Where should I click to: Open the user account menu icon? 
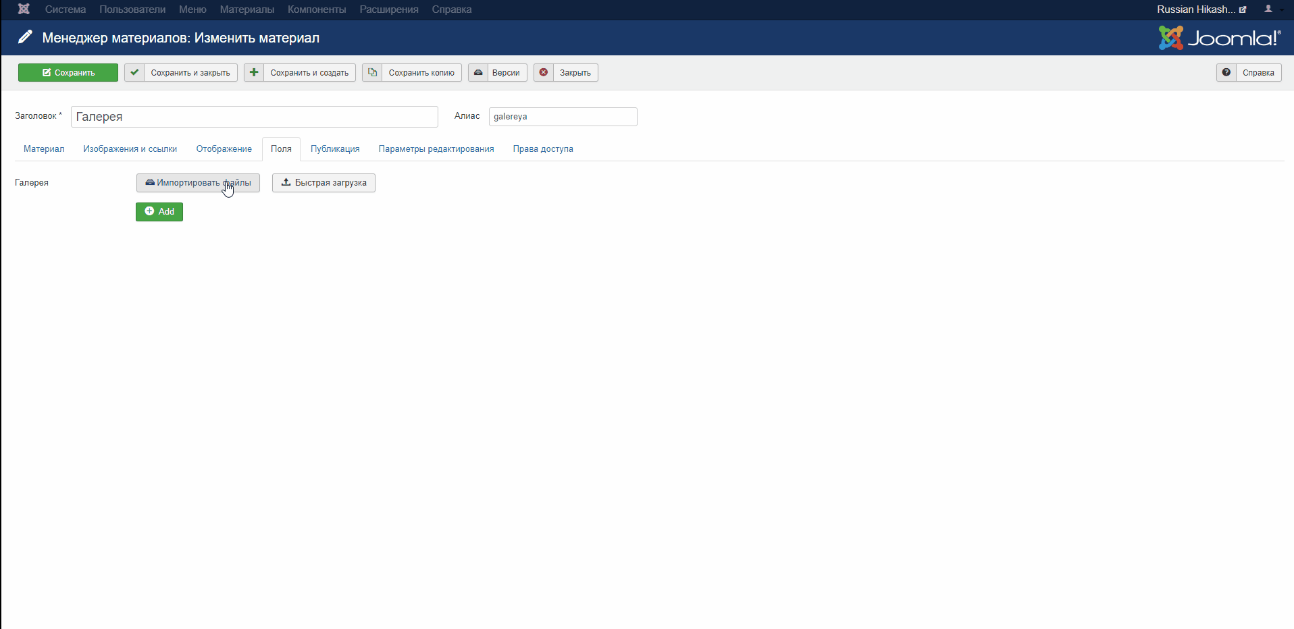(1269, 9)
